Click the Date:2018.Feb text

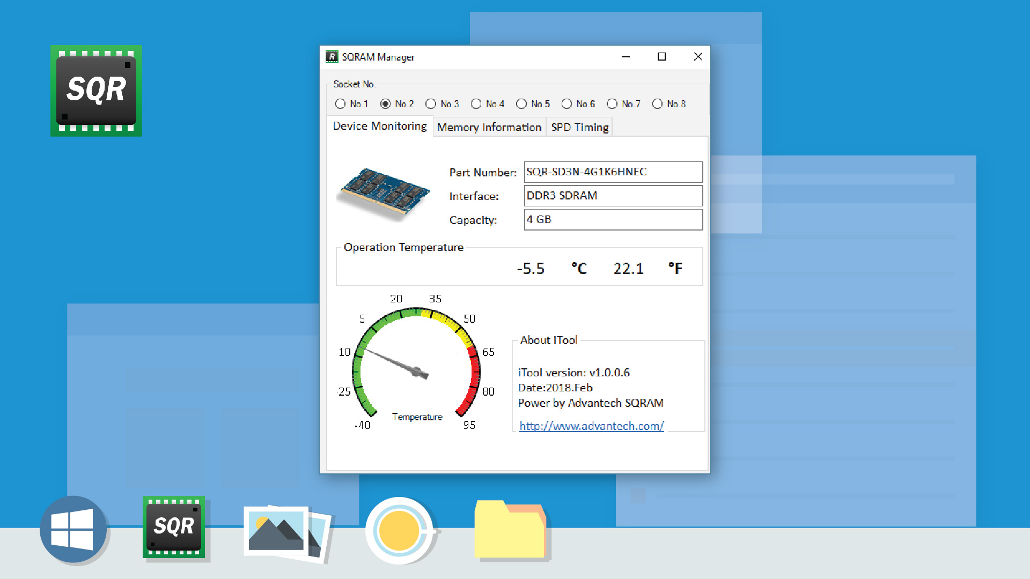coord(555,388)
